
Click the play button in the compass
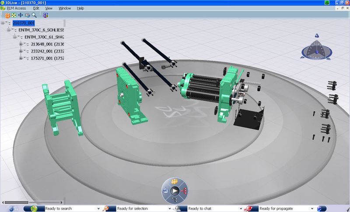tap(175, 191)
